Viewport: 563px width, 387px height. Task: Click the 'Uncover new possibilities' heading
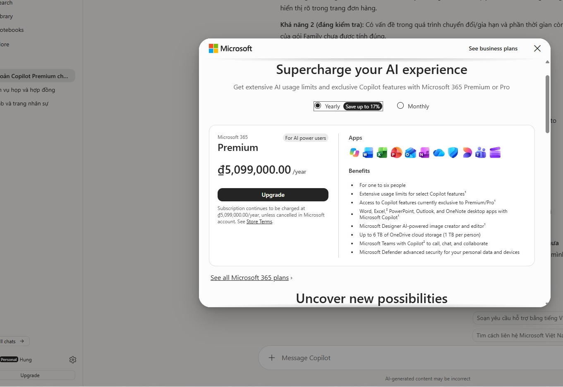click(x=371, y=299)
